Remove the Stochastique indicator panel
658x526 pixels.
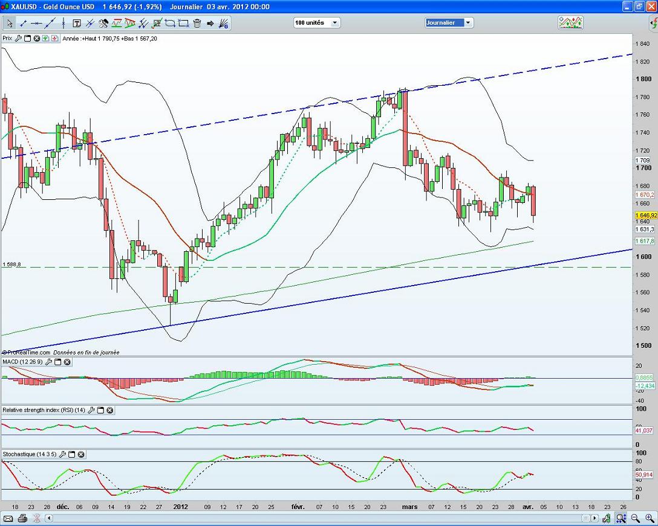(81, 454)
